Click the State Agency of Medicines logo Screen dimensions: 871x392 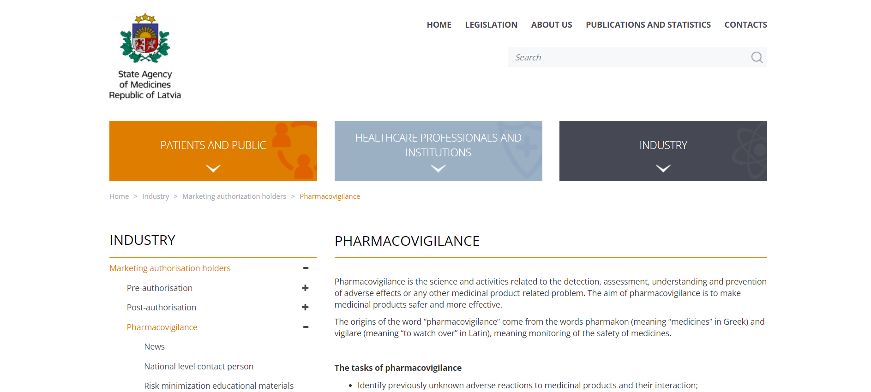[145, 56]
